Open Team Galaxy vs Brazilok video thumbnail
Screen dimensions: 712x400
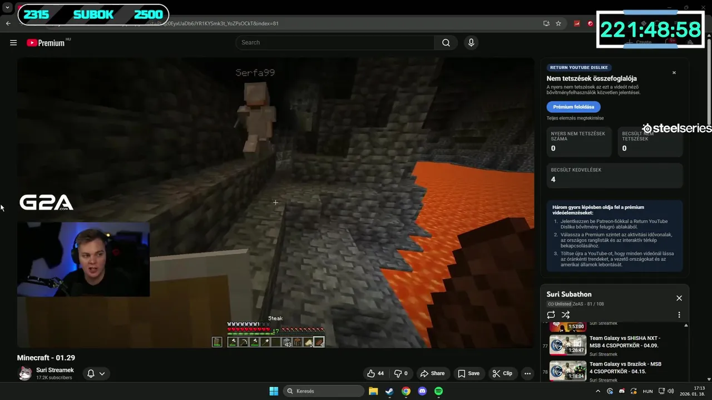(x=568, y=371)
